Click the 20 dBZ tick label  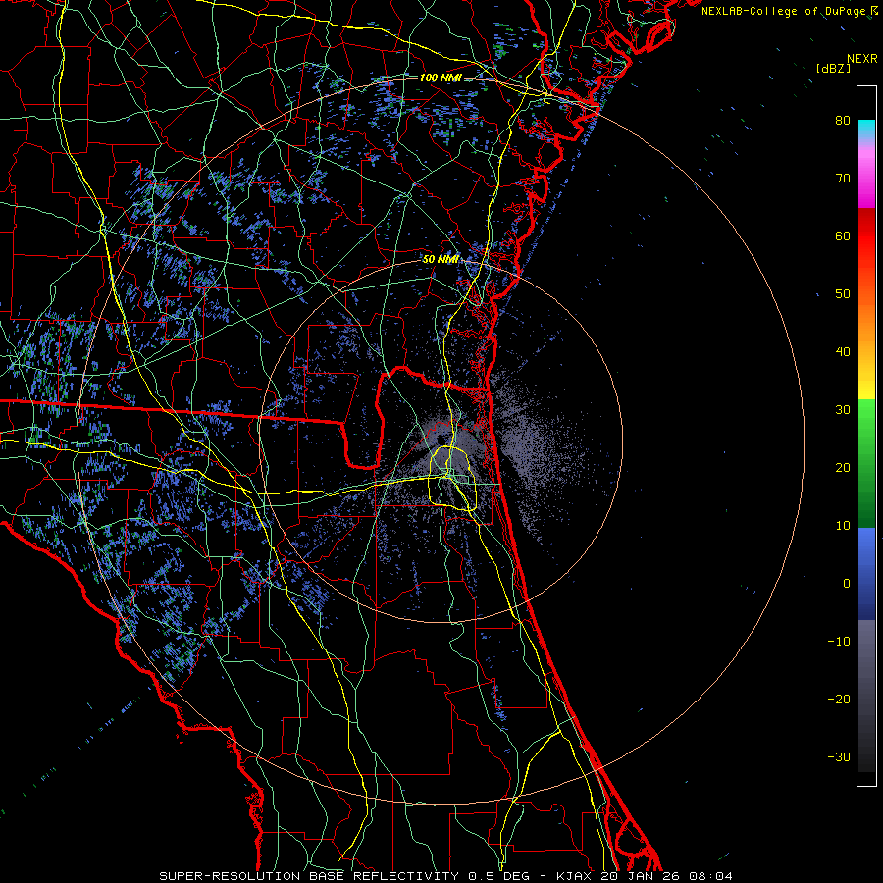point(843,467)
